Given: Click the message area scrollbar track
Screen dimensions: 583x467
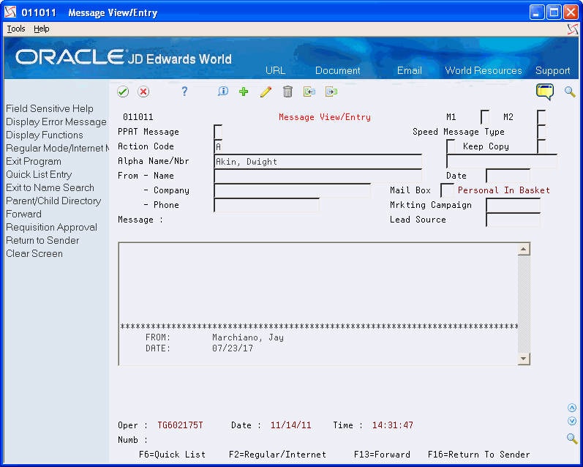Looking at the screenshot, I should [x=524, y=304].
